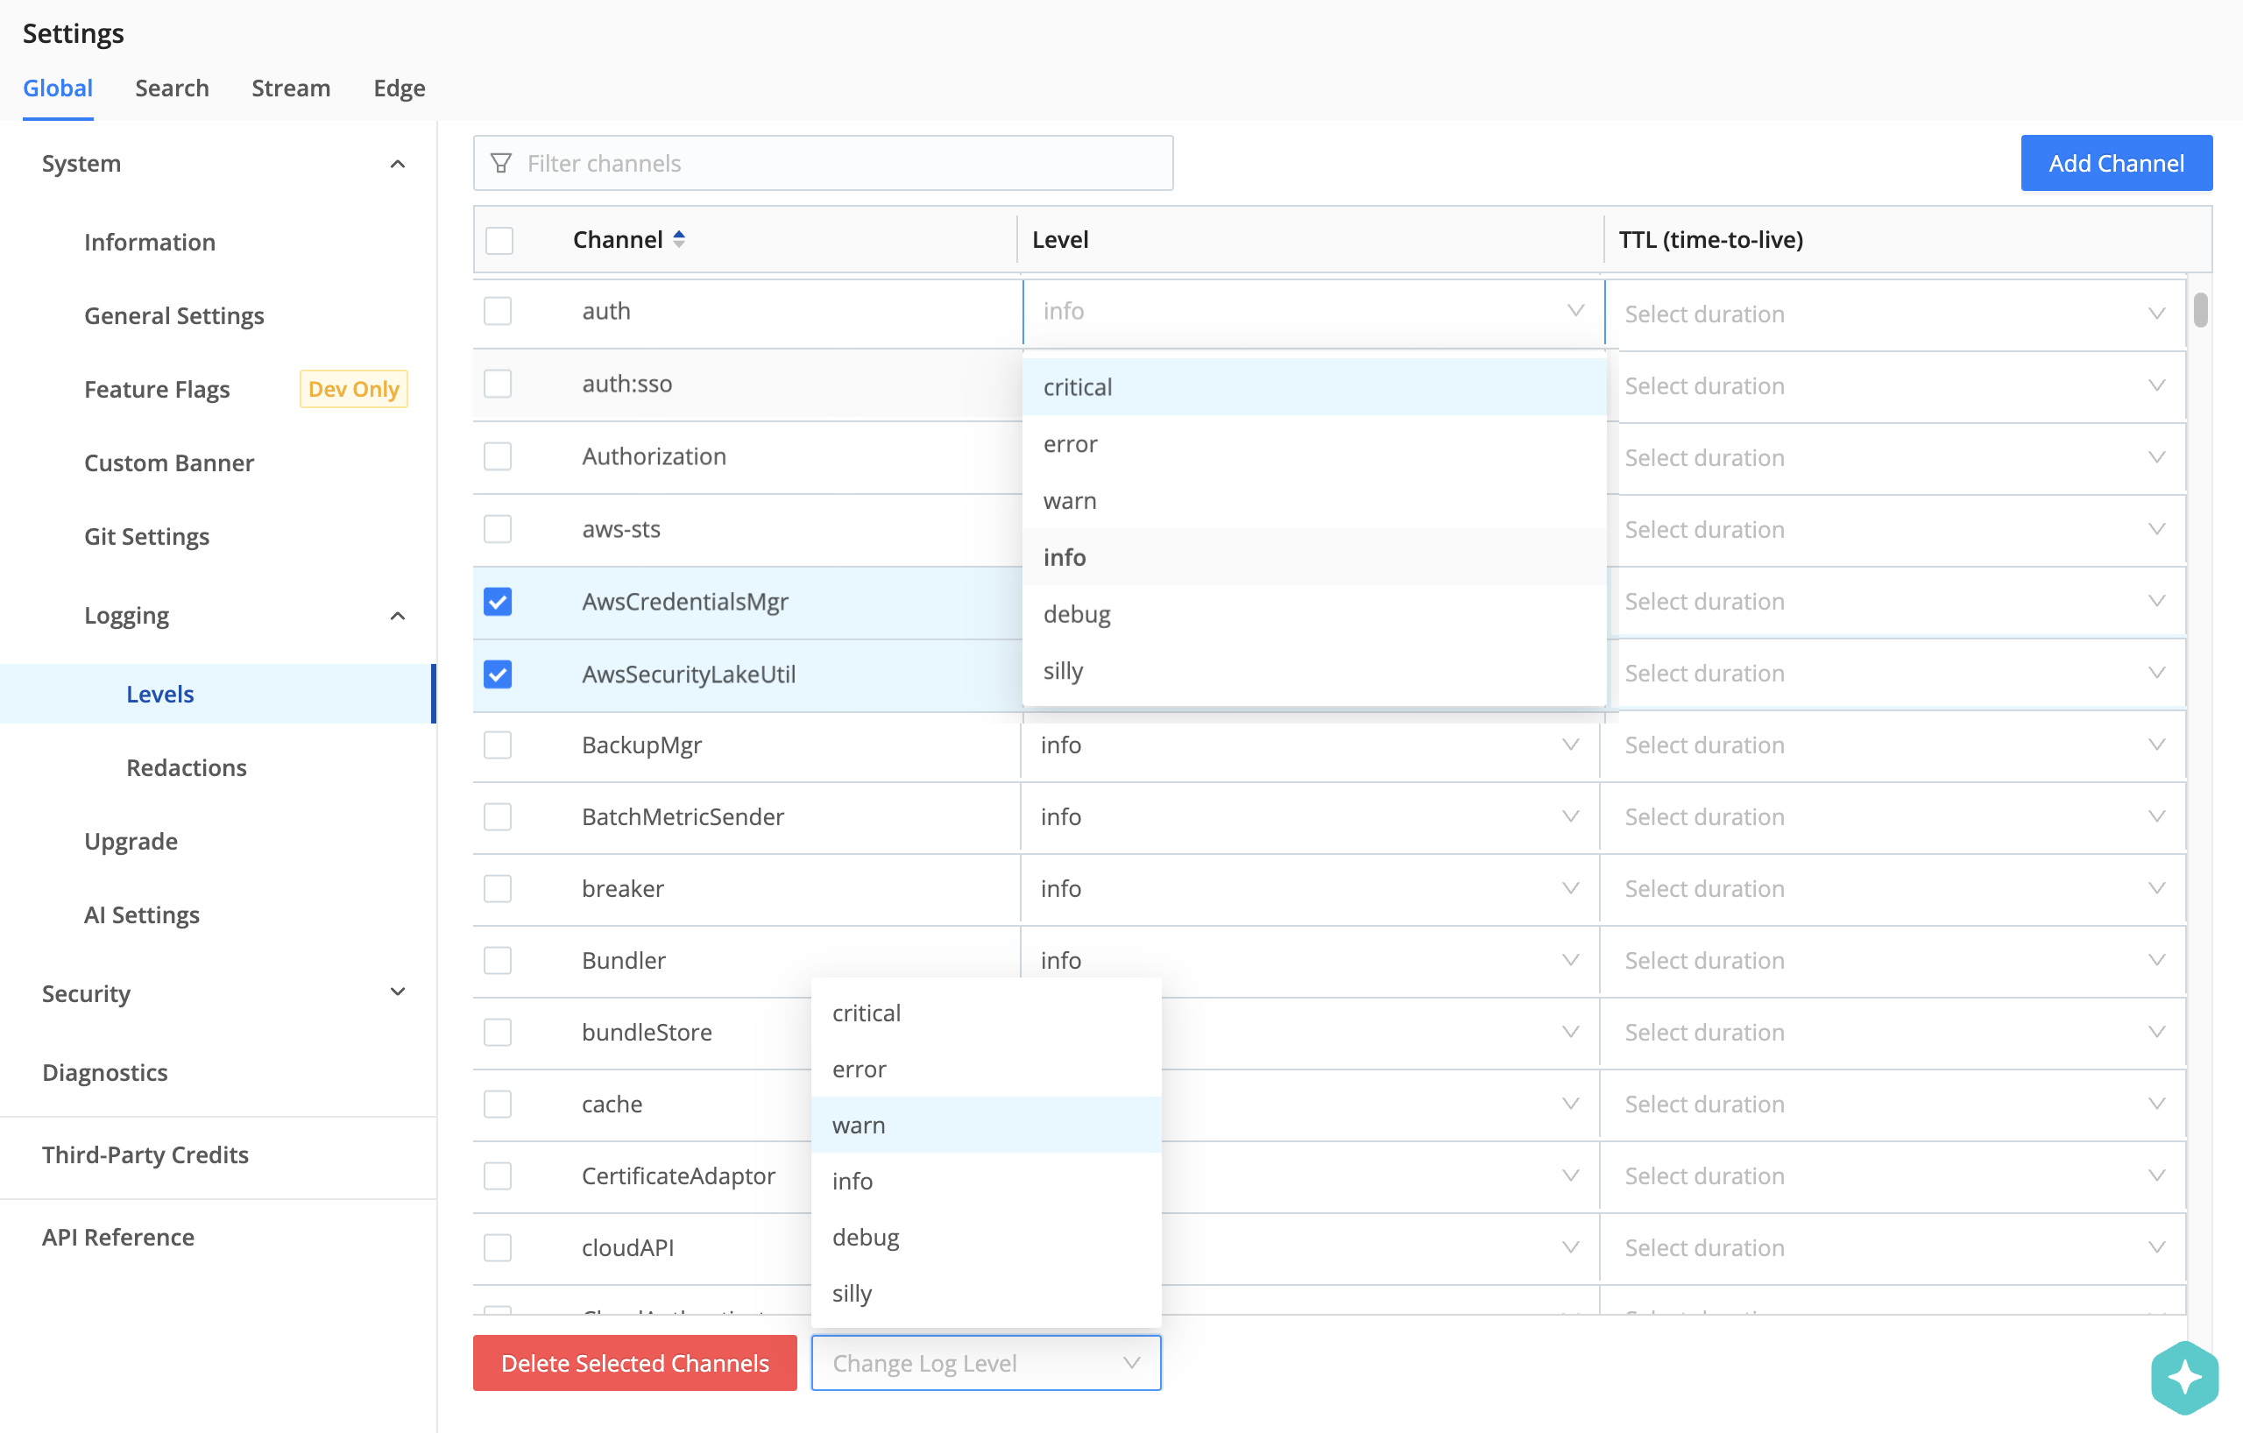This screenshot has width=2243, height=1433.
Task: Collapse the System section
Action: click(399, 163)
